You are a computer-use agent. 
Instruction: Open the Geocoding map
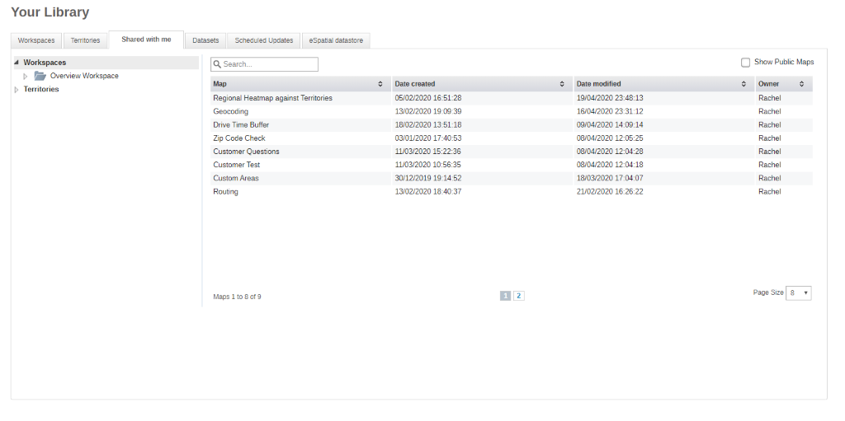(x=231, y=111)
